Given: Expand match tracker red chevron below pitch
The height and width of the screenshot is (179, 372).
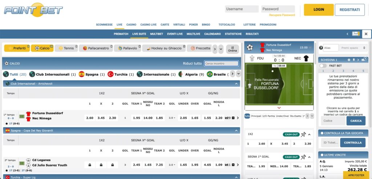Looking at the screenshot, I should (x=279, y=108).
